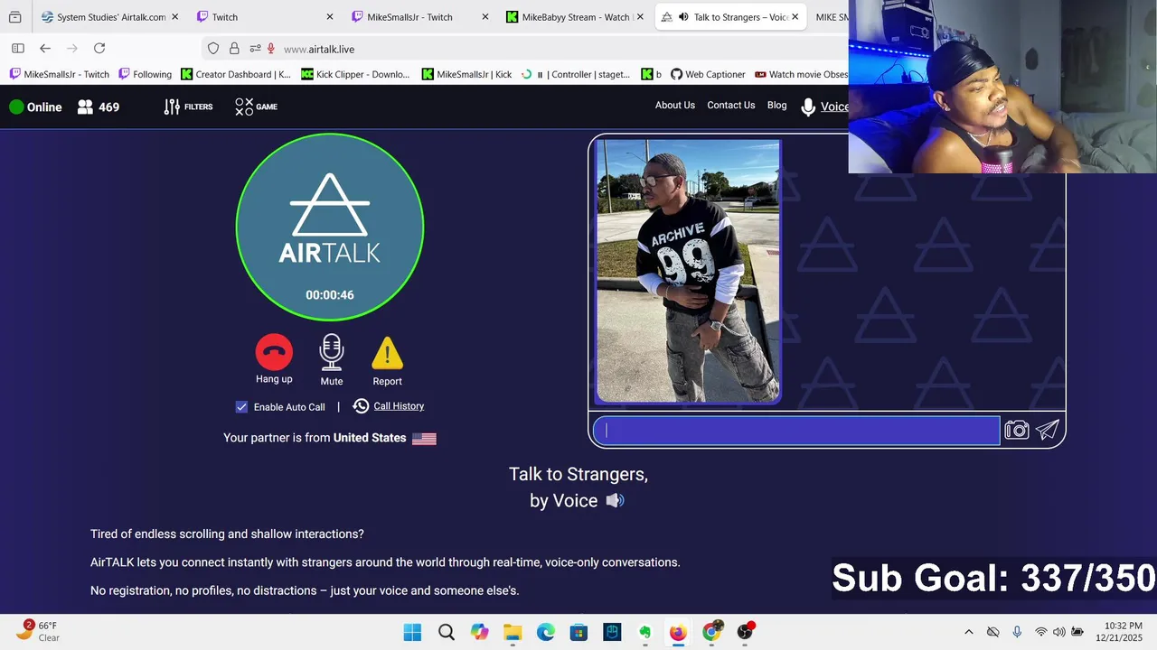Open File Explorer from taskbar
The width and height of the screenshot is (1157, 650).
(513, 632)
